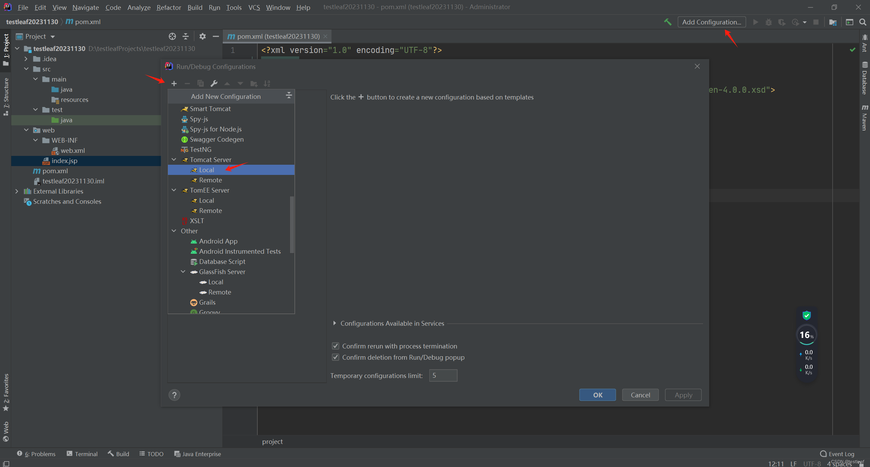Click the green hammer Build Project icon
Viewport: 870px width, 467px height.
pos(667,22)
